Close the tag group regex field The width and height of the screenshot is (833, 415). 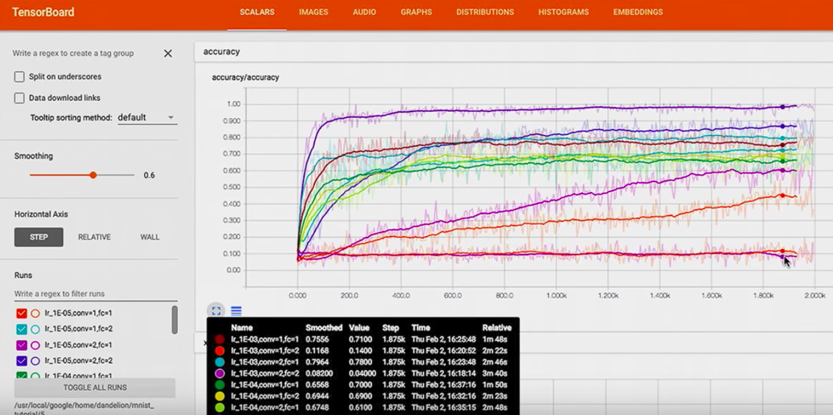168,53
